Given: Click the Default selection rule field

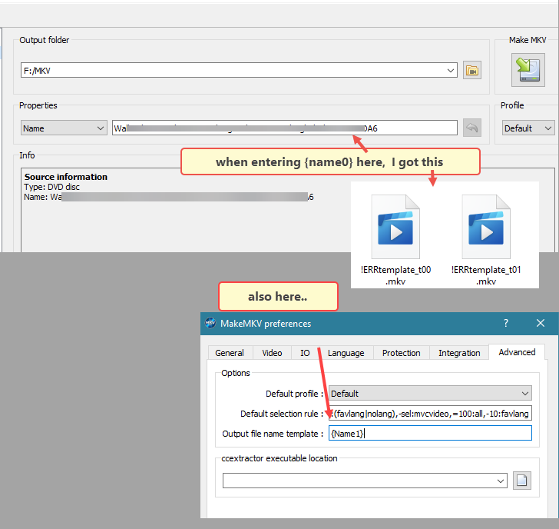Looking at the screenshot, I should tap(430, 413).
